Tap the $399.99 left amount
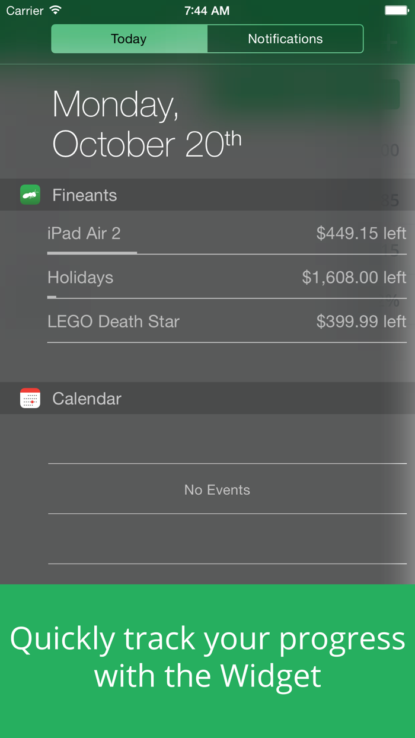415x738 pixels. [x=361, y=322]
